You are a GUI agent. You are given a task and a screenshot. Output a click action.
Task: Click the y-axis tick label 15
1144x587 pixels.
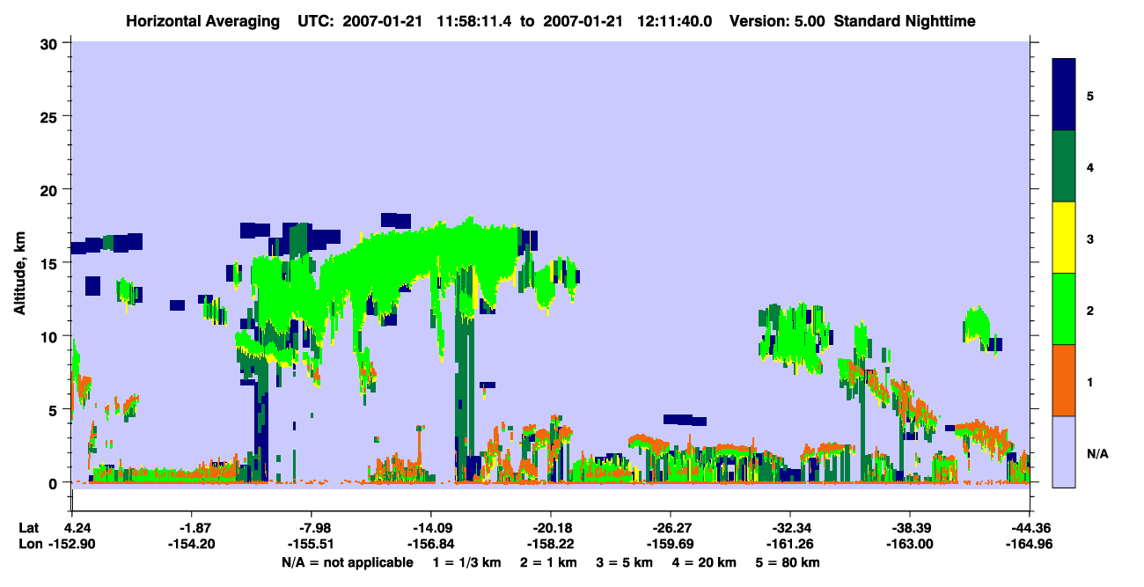[51, 263]
